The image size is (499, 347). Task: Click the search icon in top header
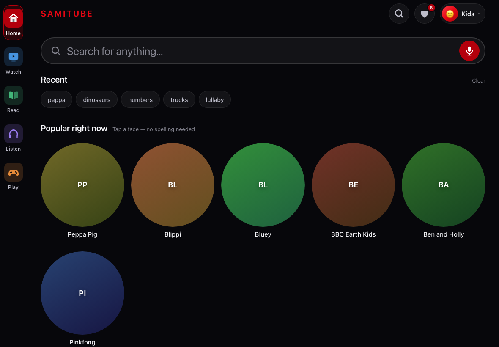(399, 14)
